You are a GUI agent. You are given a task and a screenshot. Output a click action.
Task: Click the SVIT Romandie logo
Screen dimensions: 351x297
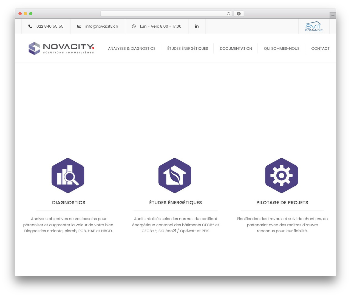[x=314, y=26]
